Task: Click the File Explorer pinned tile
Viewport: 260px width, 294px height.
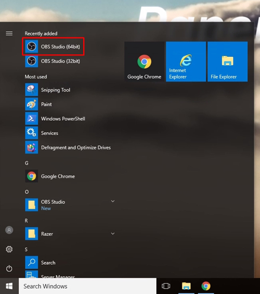Action: click(x=227, y=61)
